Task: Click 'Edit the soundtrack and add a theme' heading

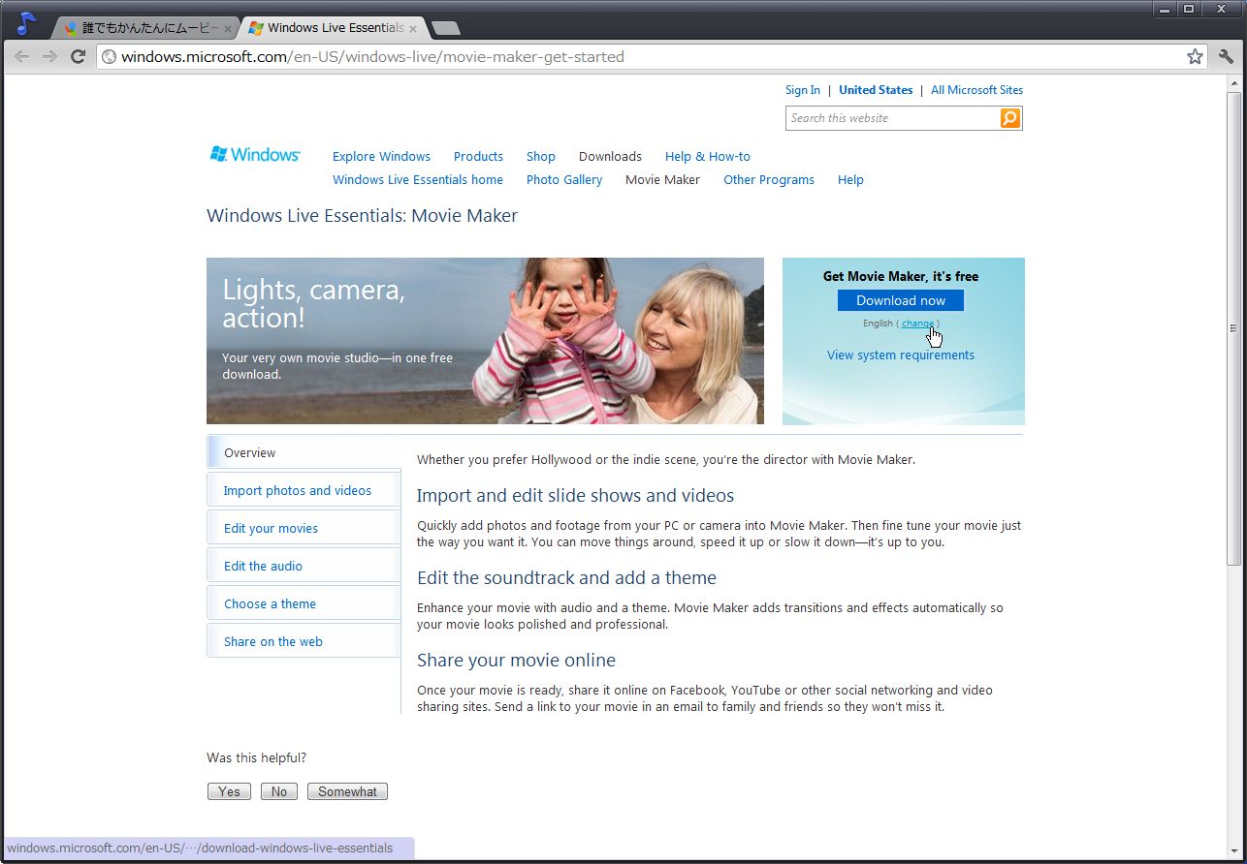Action: point(566,577)
